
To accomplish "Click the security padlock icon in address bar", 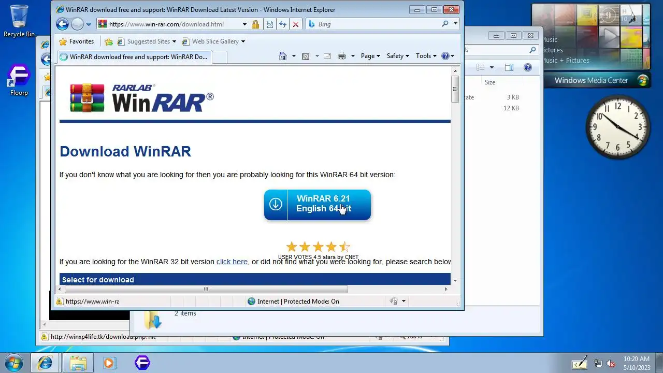I will (x=255, y=24).
